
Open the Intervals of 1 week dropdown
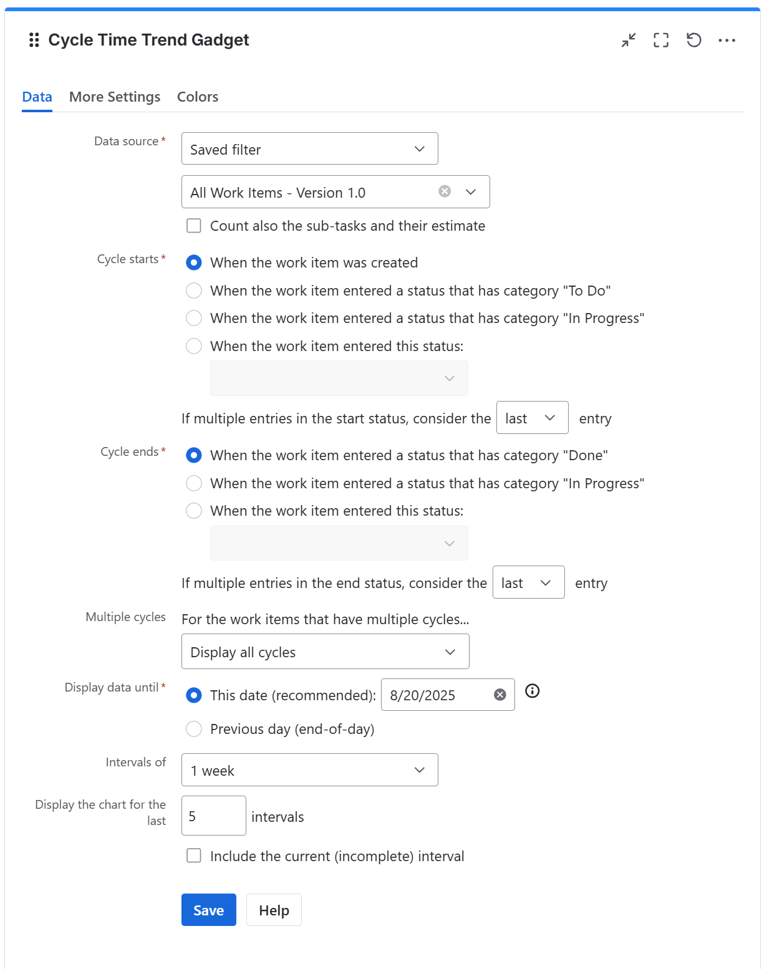pyautogui.click(x=309, y=770)
